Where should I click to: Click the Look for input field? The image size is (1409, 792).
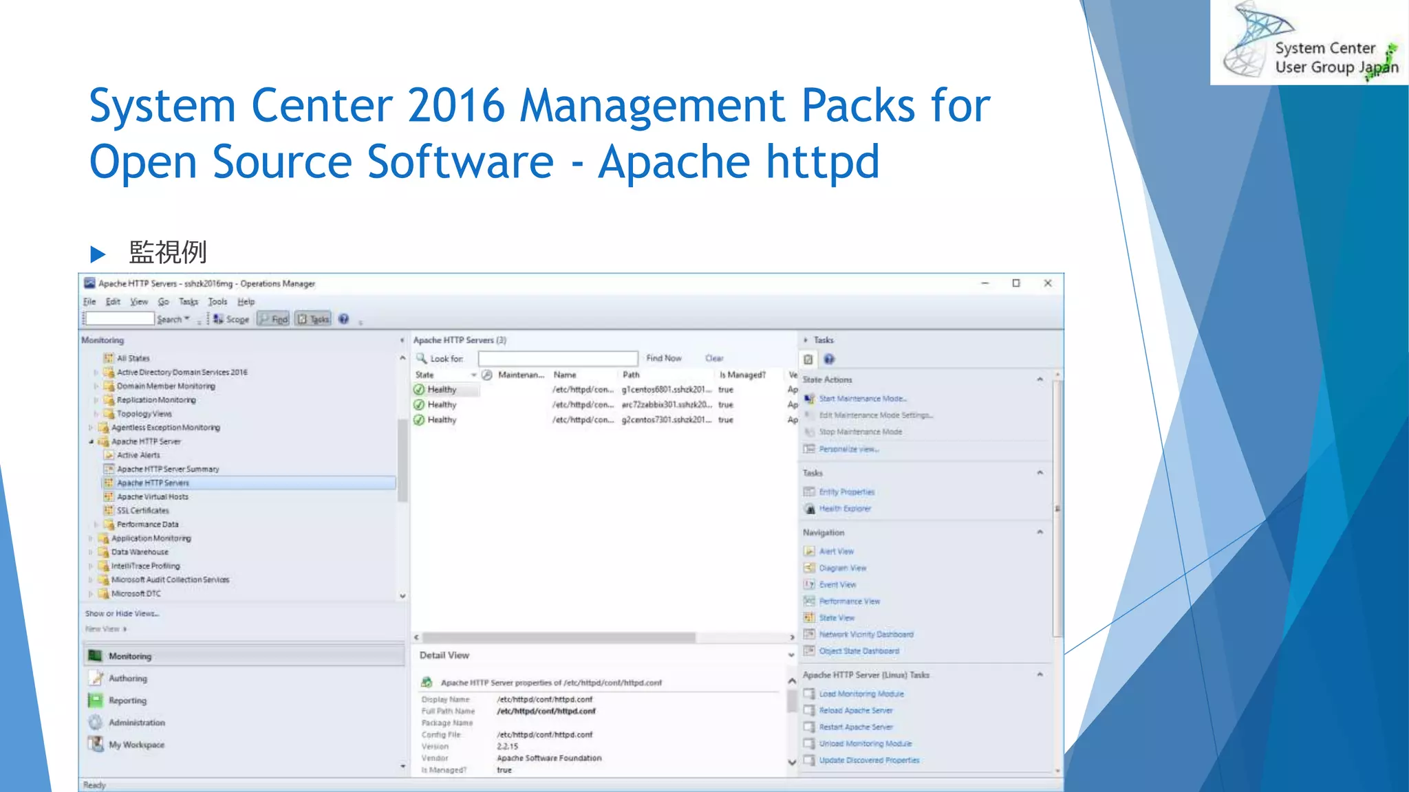[x=558, y=358]
